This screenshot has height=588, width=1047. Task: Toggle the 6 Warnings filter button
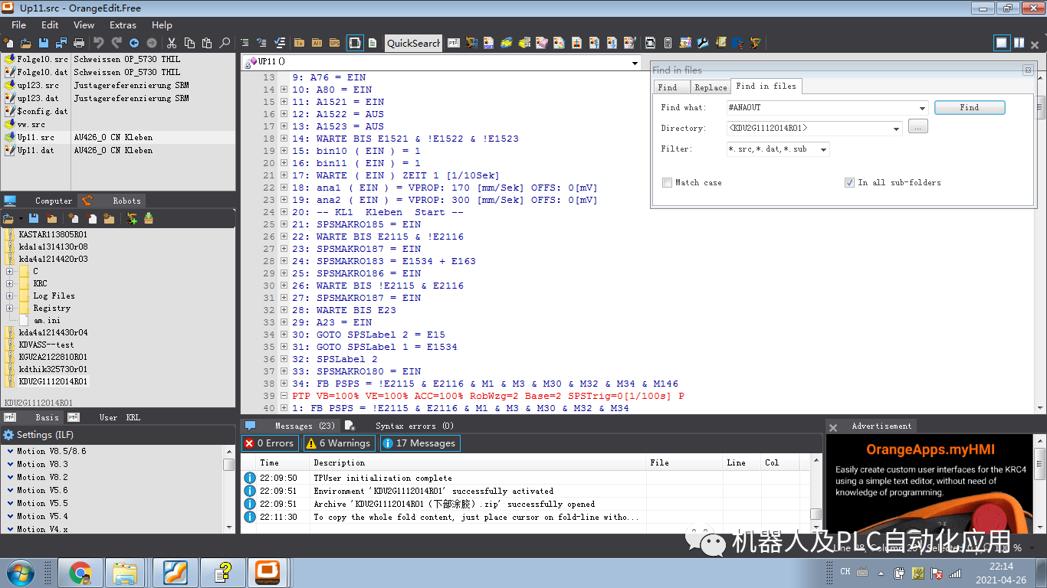[339, 443]
